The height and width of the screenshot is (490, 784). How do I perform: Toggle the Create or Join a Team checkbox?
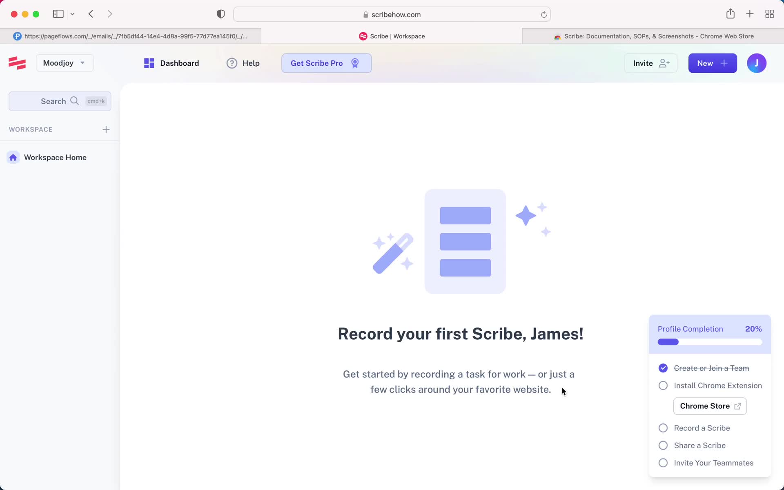click(663, 367)
